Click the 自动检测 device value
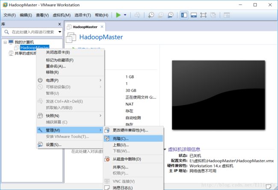The height and width of the screenshot is (190, 278). (133, 118)
